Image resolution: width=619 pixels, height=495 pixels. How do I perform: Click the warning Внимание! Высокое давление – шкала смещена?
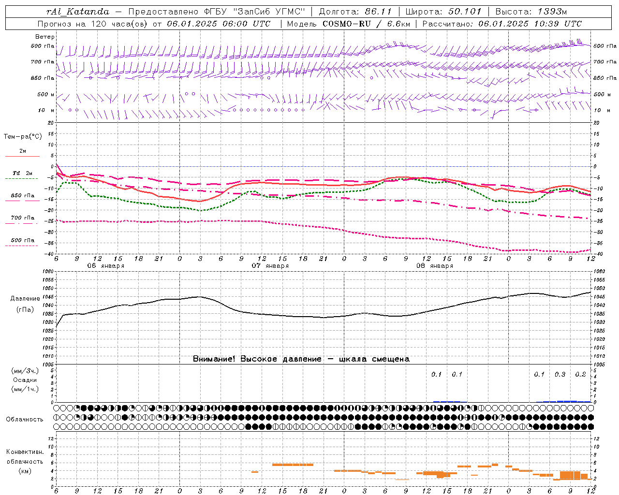[301, 359]
